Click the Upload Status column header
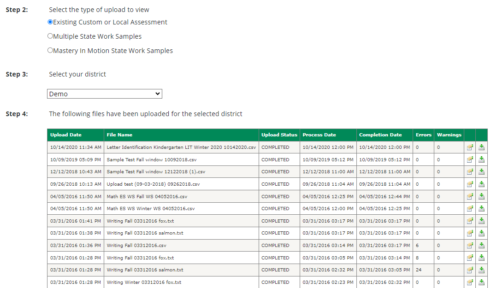This screenshot has width=497, height=288. [279, 135]
